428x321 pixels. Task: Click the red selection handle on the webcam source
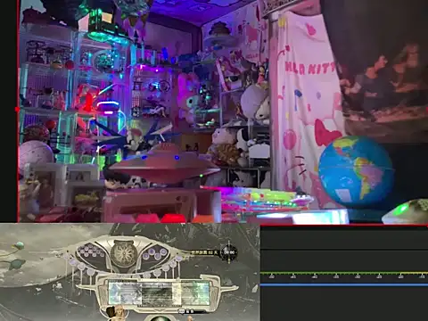(x=17, y=110)
